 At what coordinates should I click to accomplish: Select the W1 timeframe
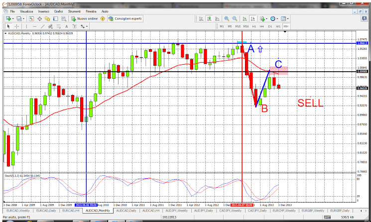[x=278, y=26]
